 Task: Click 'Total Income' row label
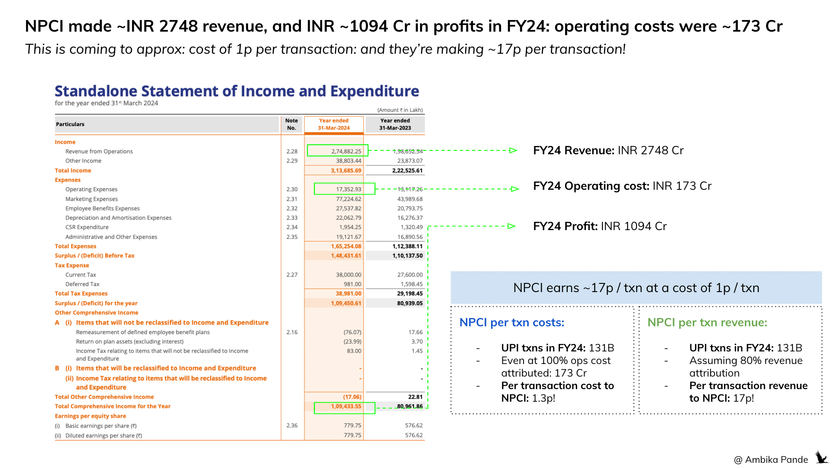coord(73,171)
